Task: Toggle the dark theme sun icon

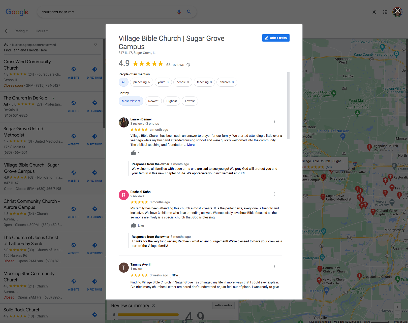Action: (x=374, y=12)
